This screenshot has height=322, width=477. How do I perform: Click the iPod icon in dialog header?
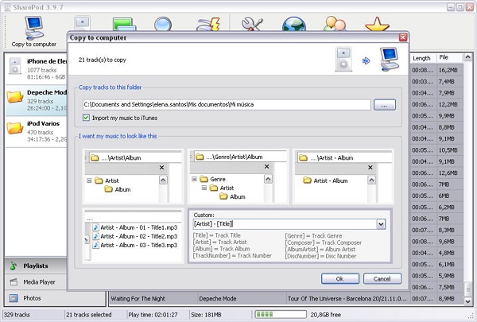tap(343, 60)
